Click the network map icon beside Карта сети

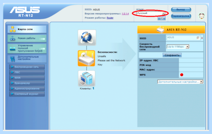(x=13, y=29)
